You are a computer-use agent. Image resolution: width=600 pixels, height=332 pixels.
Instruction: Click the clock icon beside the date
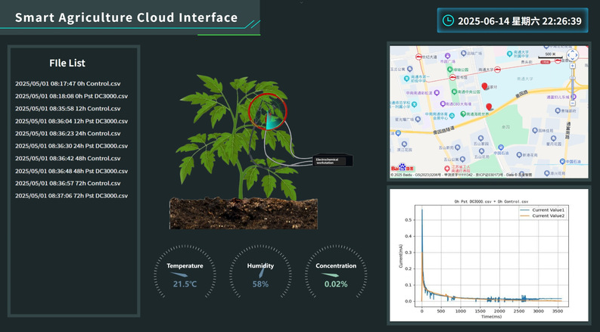pos(448,20)
